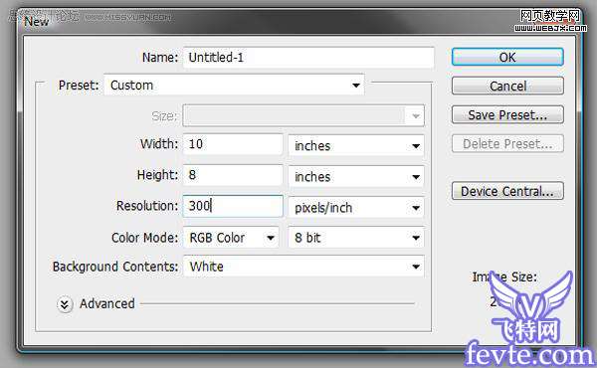Open the pixels/inch resolution units dropdown

356,208
